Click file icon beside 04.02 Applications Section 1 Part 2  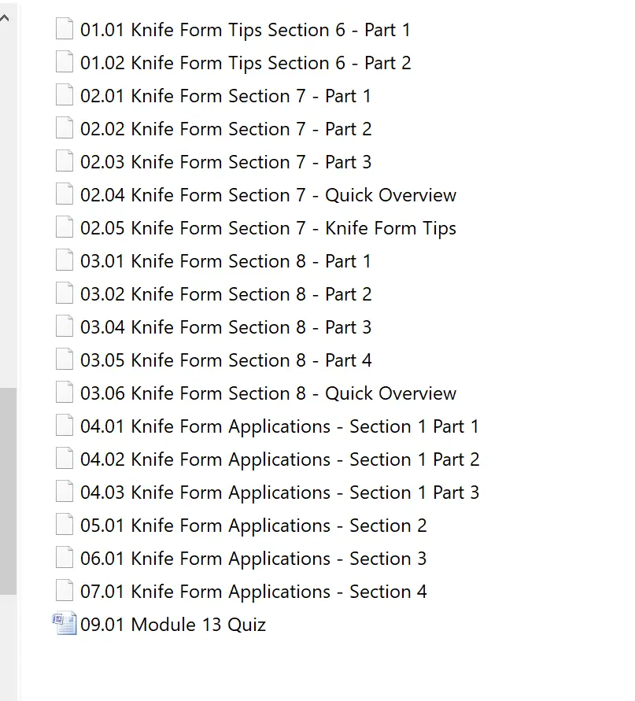click(65, 459)
